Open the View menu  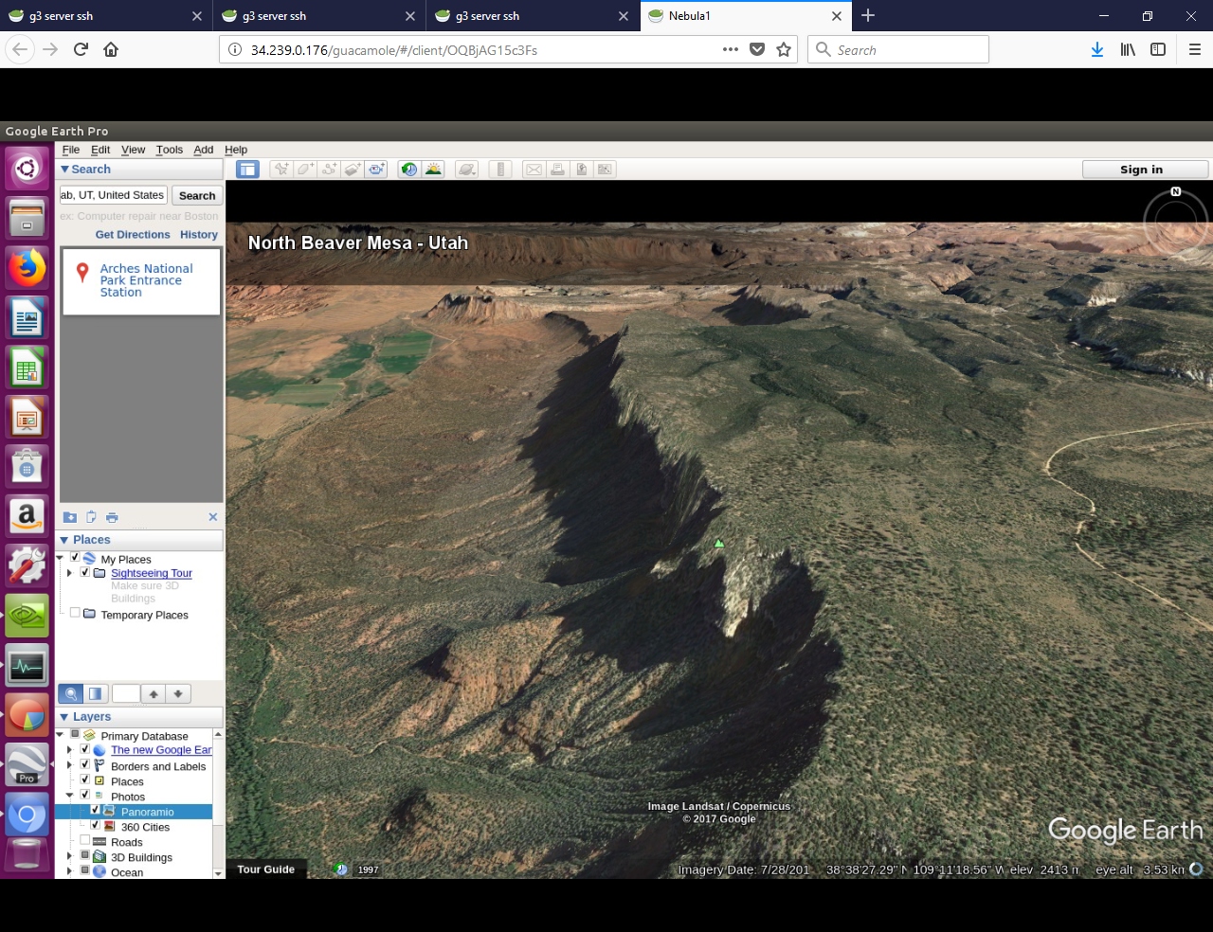(134, 150)
